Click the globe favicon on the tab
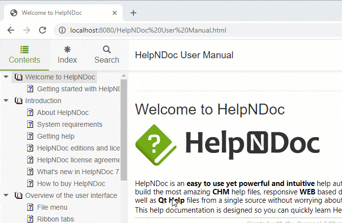Viewport: 342px width, 223px height. (14, 13)
